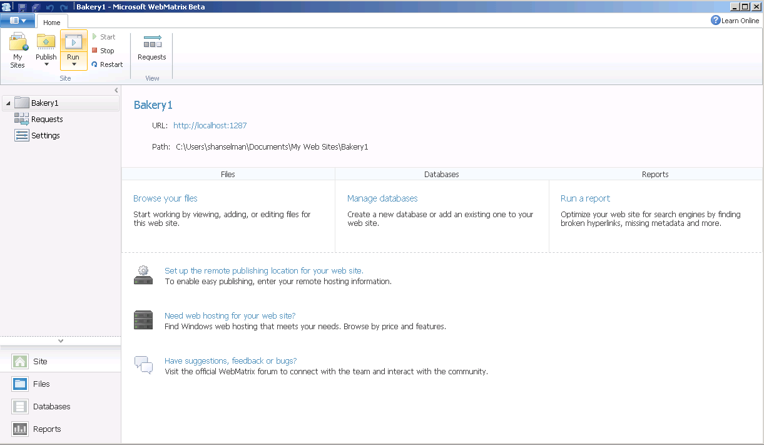The width and height of the screenshot is (764, 445).
Task: Click the Reports bar chart icon
Action: 21,429
